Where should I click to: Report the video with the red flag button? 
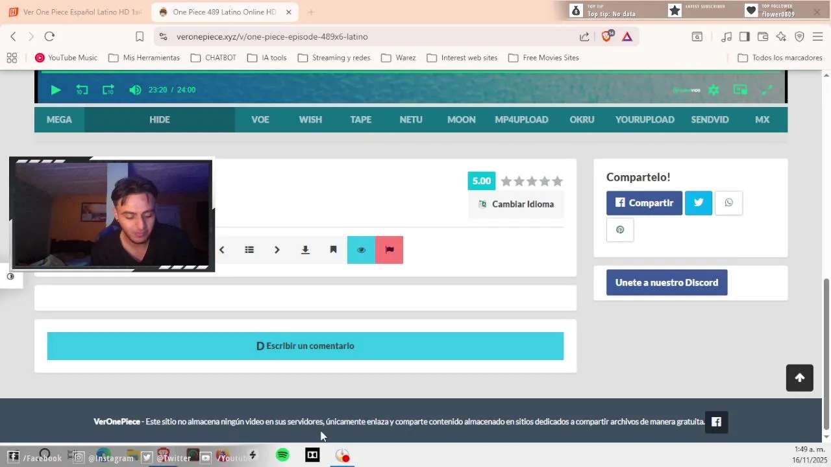click(390, 250)
